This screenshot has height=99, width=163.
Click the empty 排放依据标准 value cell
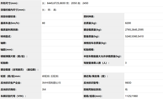click(62, 16)
